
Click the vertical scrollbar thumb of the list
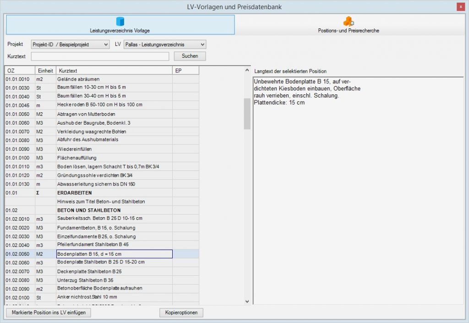click(247, 114)
